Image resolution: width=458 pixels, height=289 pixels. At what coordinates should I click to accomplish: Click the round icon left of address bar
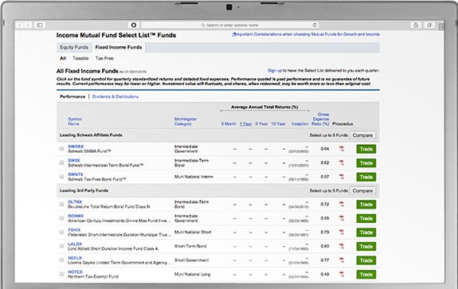click(134, 25)
